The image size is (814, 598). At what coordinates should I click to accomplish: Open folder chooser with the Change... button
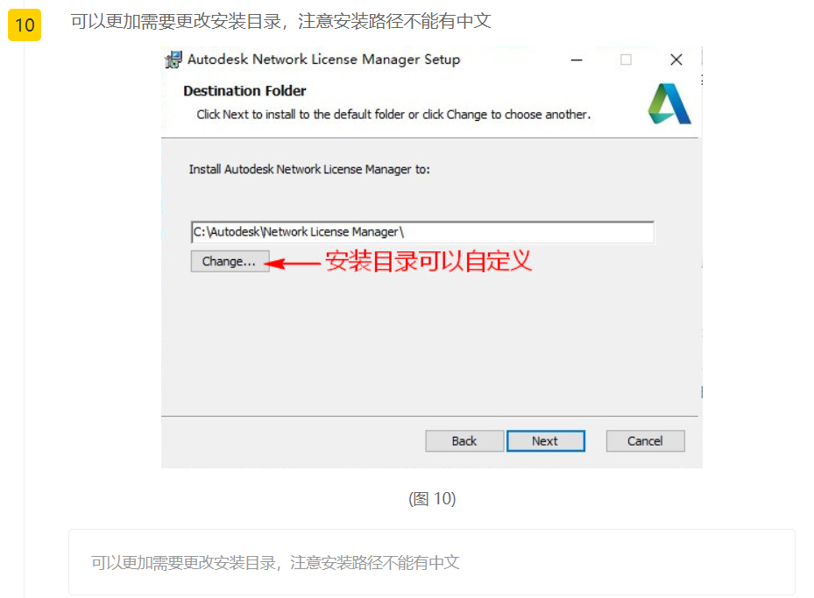230,262
